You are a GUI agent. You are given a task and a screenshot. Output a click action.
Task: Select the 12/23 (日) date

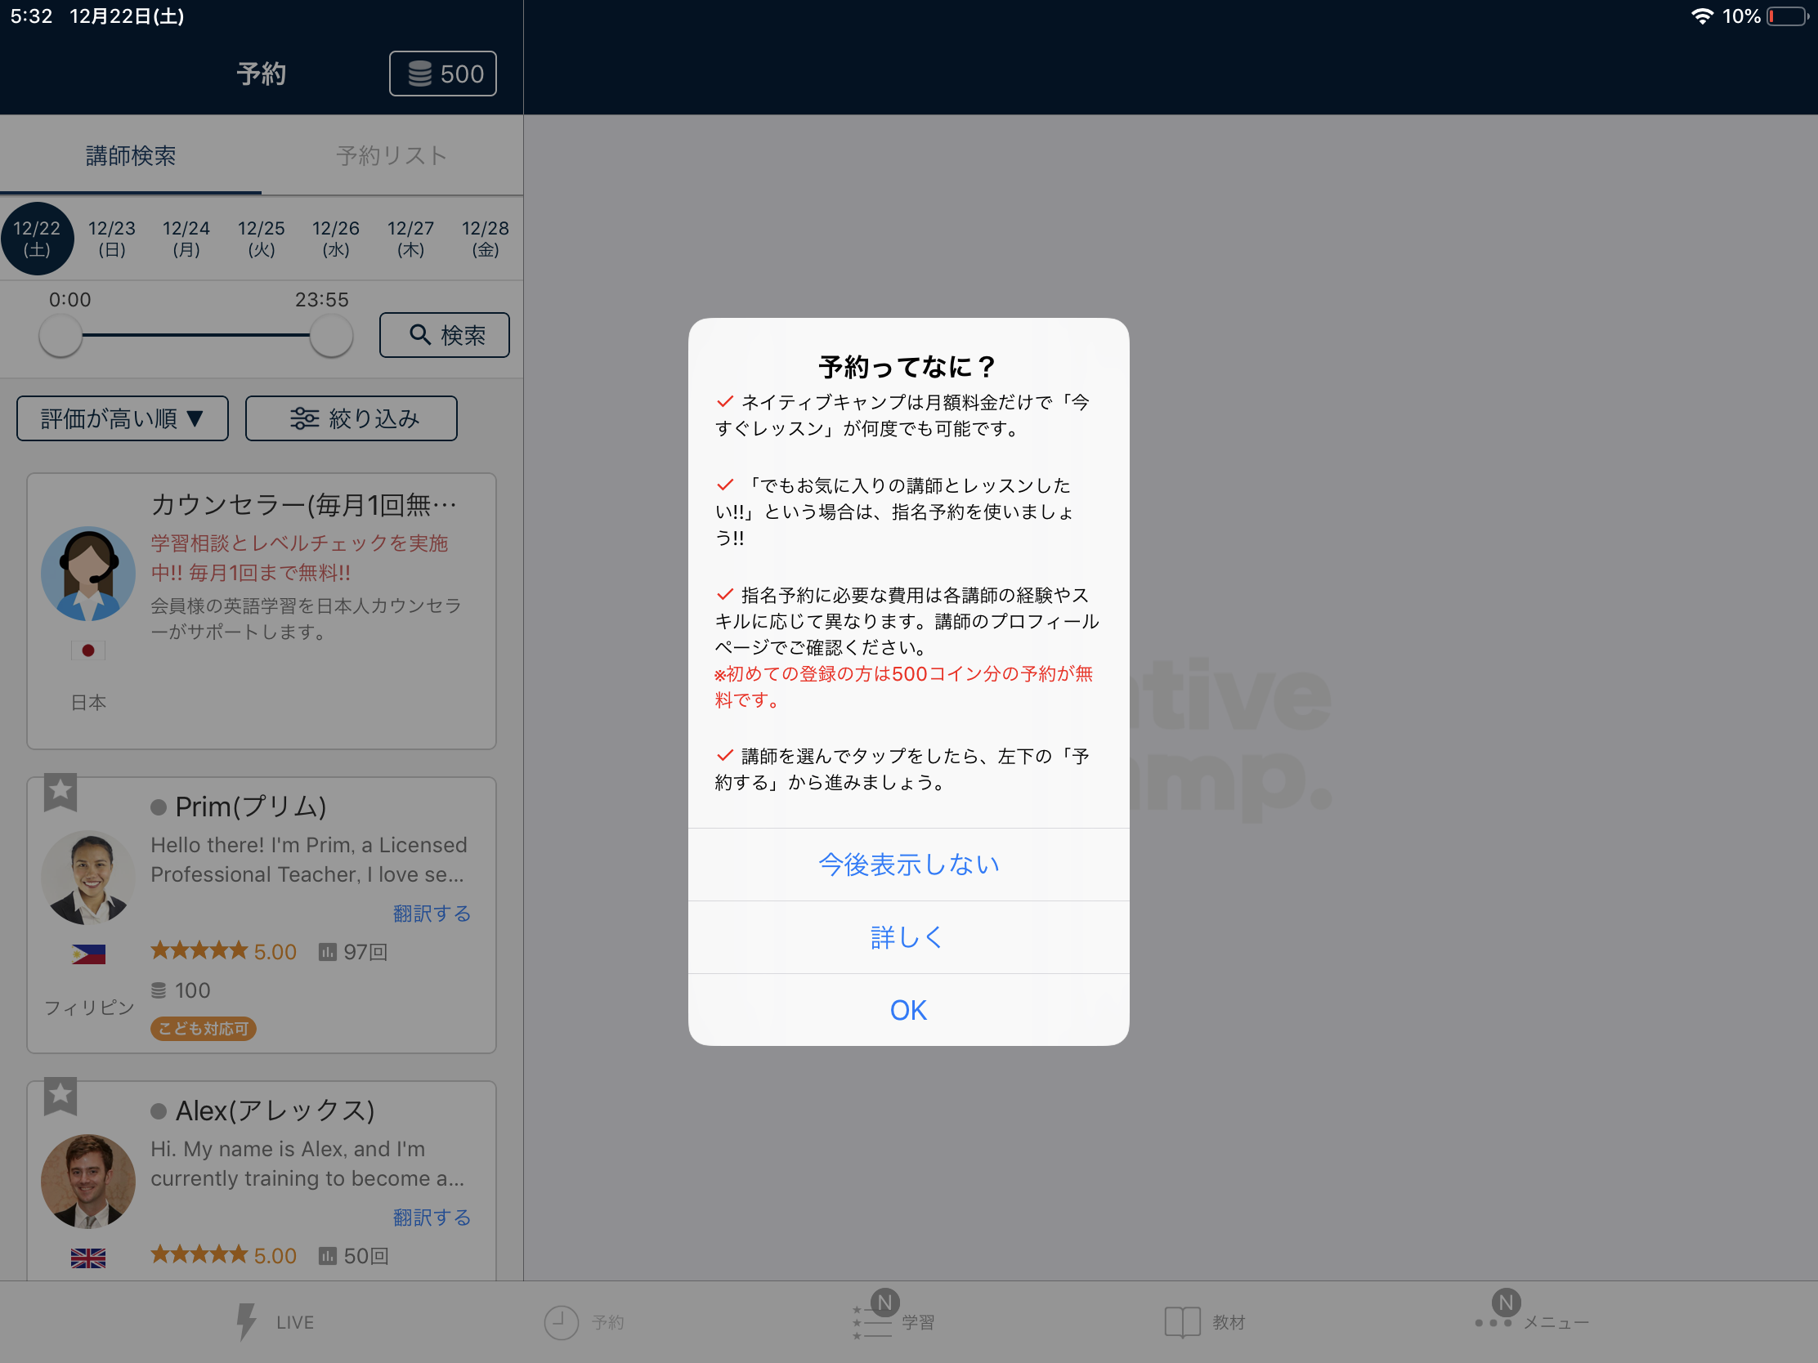point(112,239)
